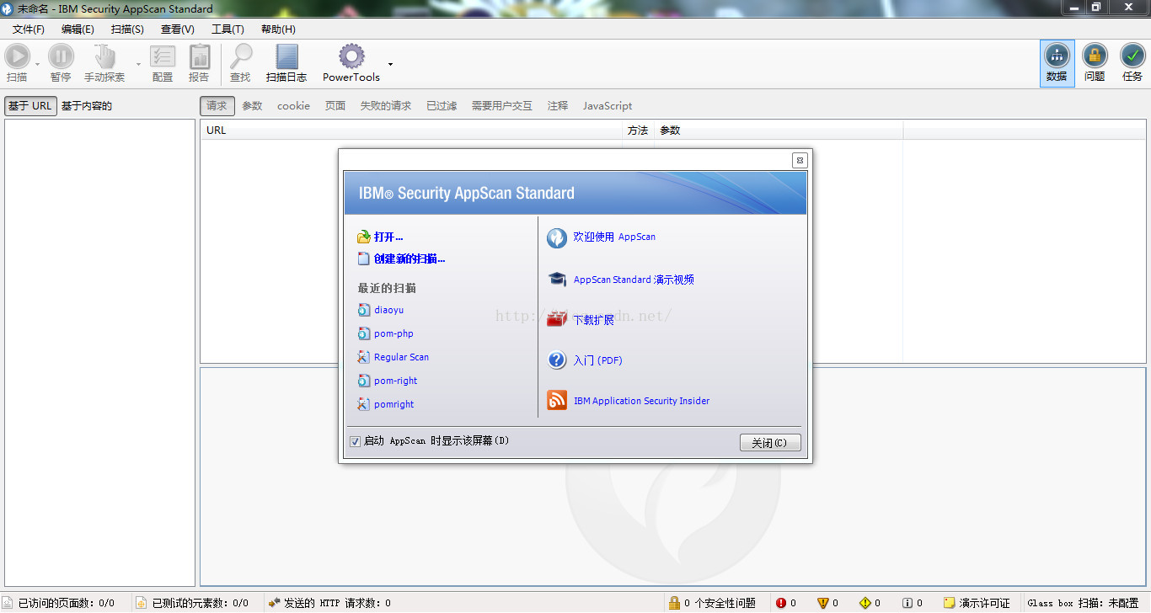Click the 报告 report icon

[x=200, y=56]
